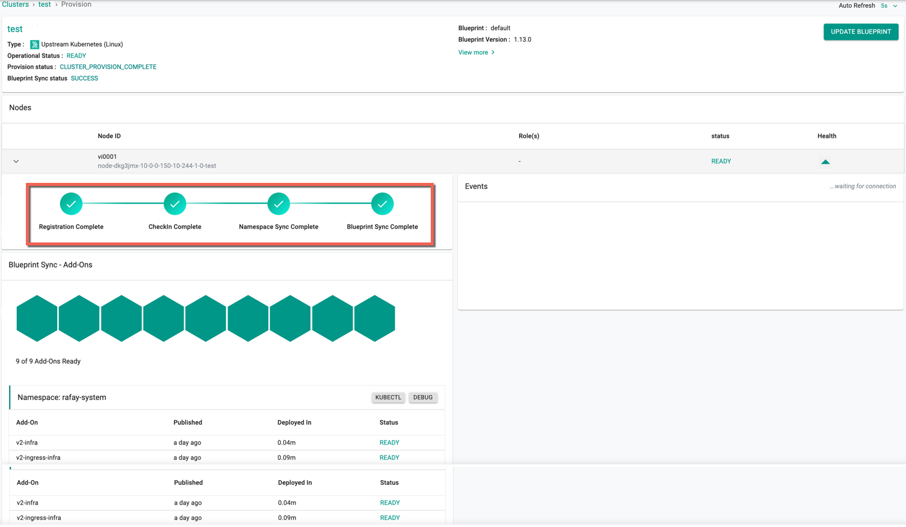Click the Provision breadcrumb text

76,4
